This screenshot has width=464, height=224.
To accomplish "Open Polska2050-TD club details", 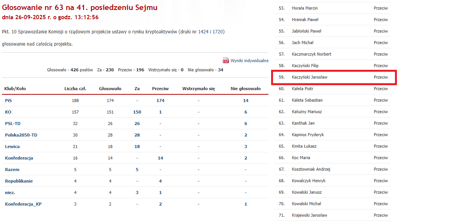I will tap(21, 135).
